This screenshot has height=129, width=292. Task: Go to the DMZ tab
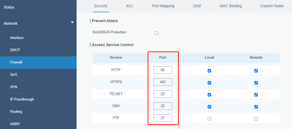coord(197,6)
